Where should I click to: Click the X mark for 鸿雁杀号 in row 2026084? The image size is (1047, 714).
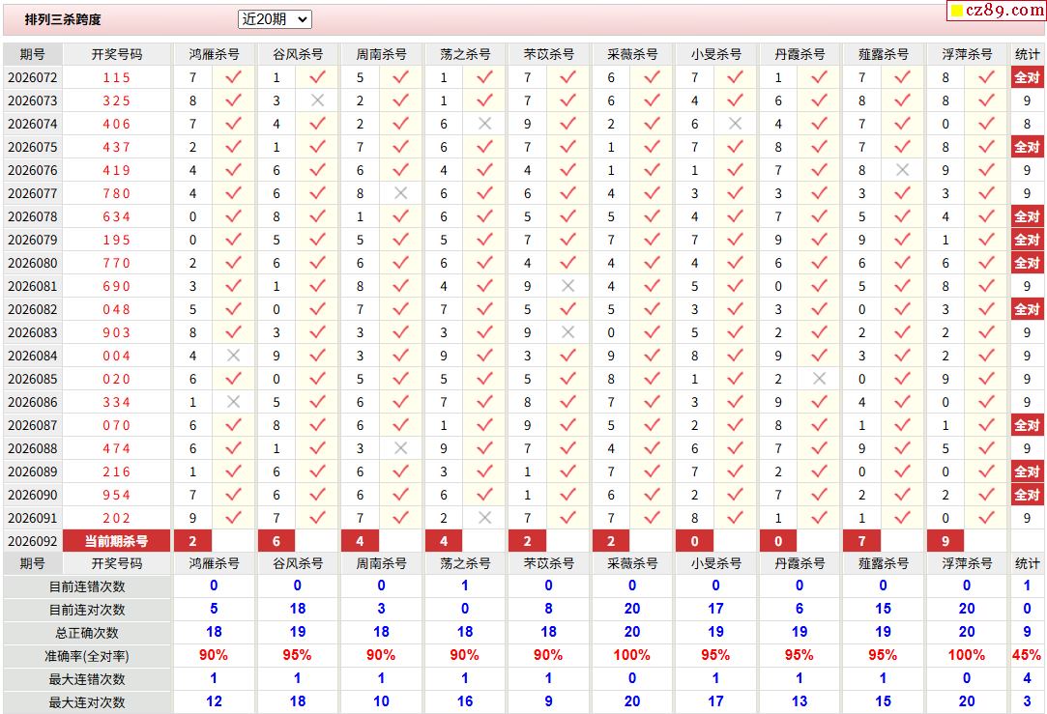pyautogui.click(x=233, y=356)
